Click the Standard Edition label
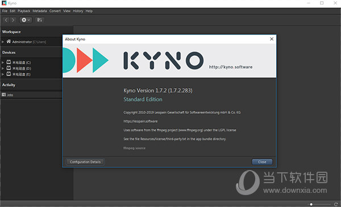 (143, 100)
